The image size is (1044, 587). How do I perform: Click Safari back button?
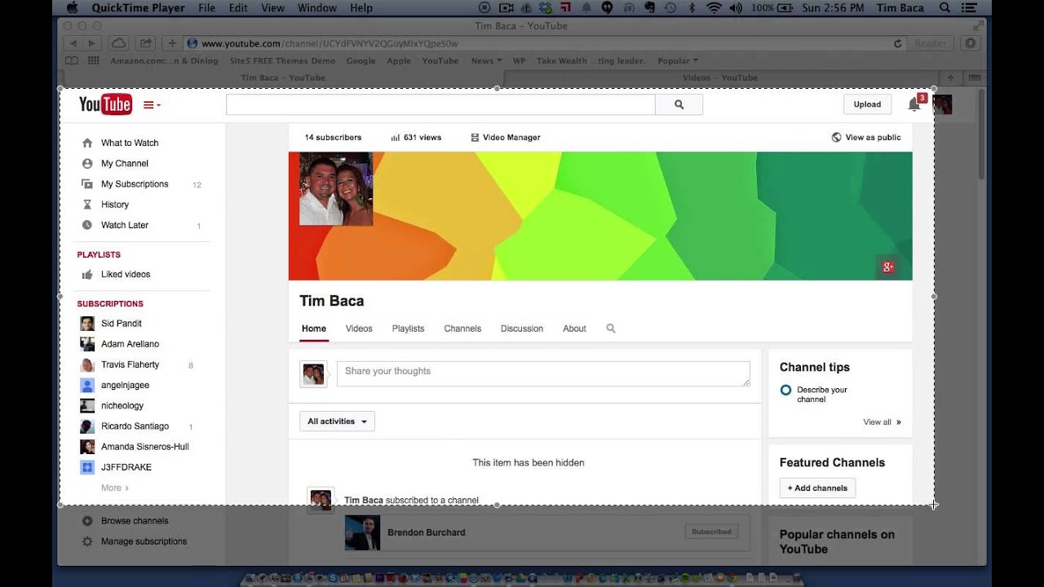coord(73,43)
